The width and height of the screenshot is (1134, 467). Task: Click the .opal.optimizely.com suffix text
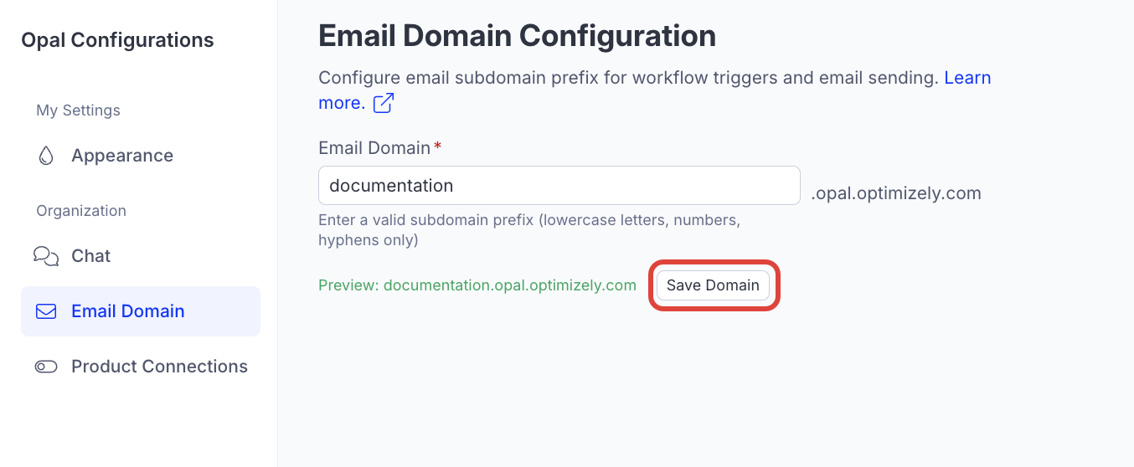[895, 193]
